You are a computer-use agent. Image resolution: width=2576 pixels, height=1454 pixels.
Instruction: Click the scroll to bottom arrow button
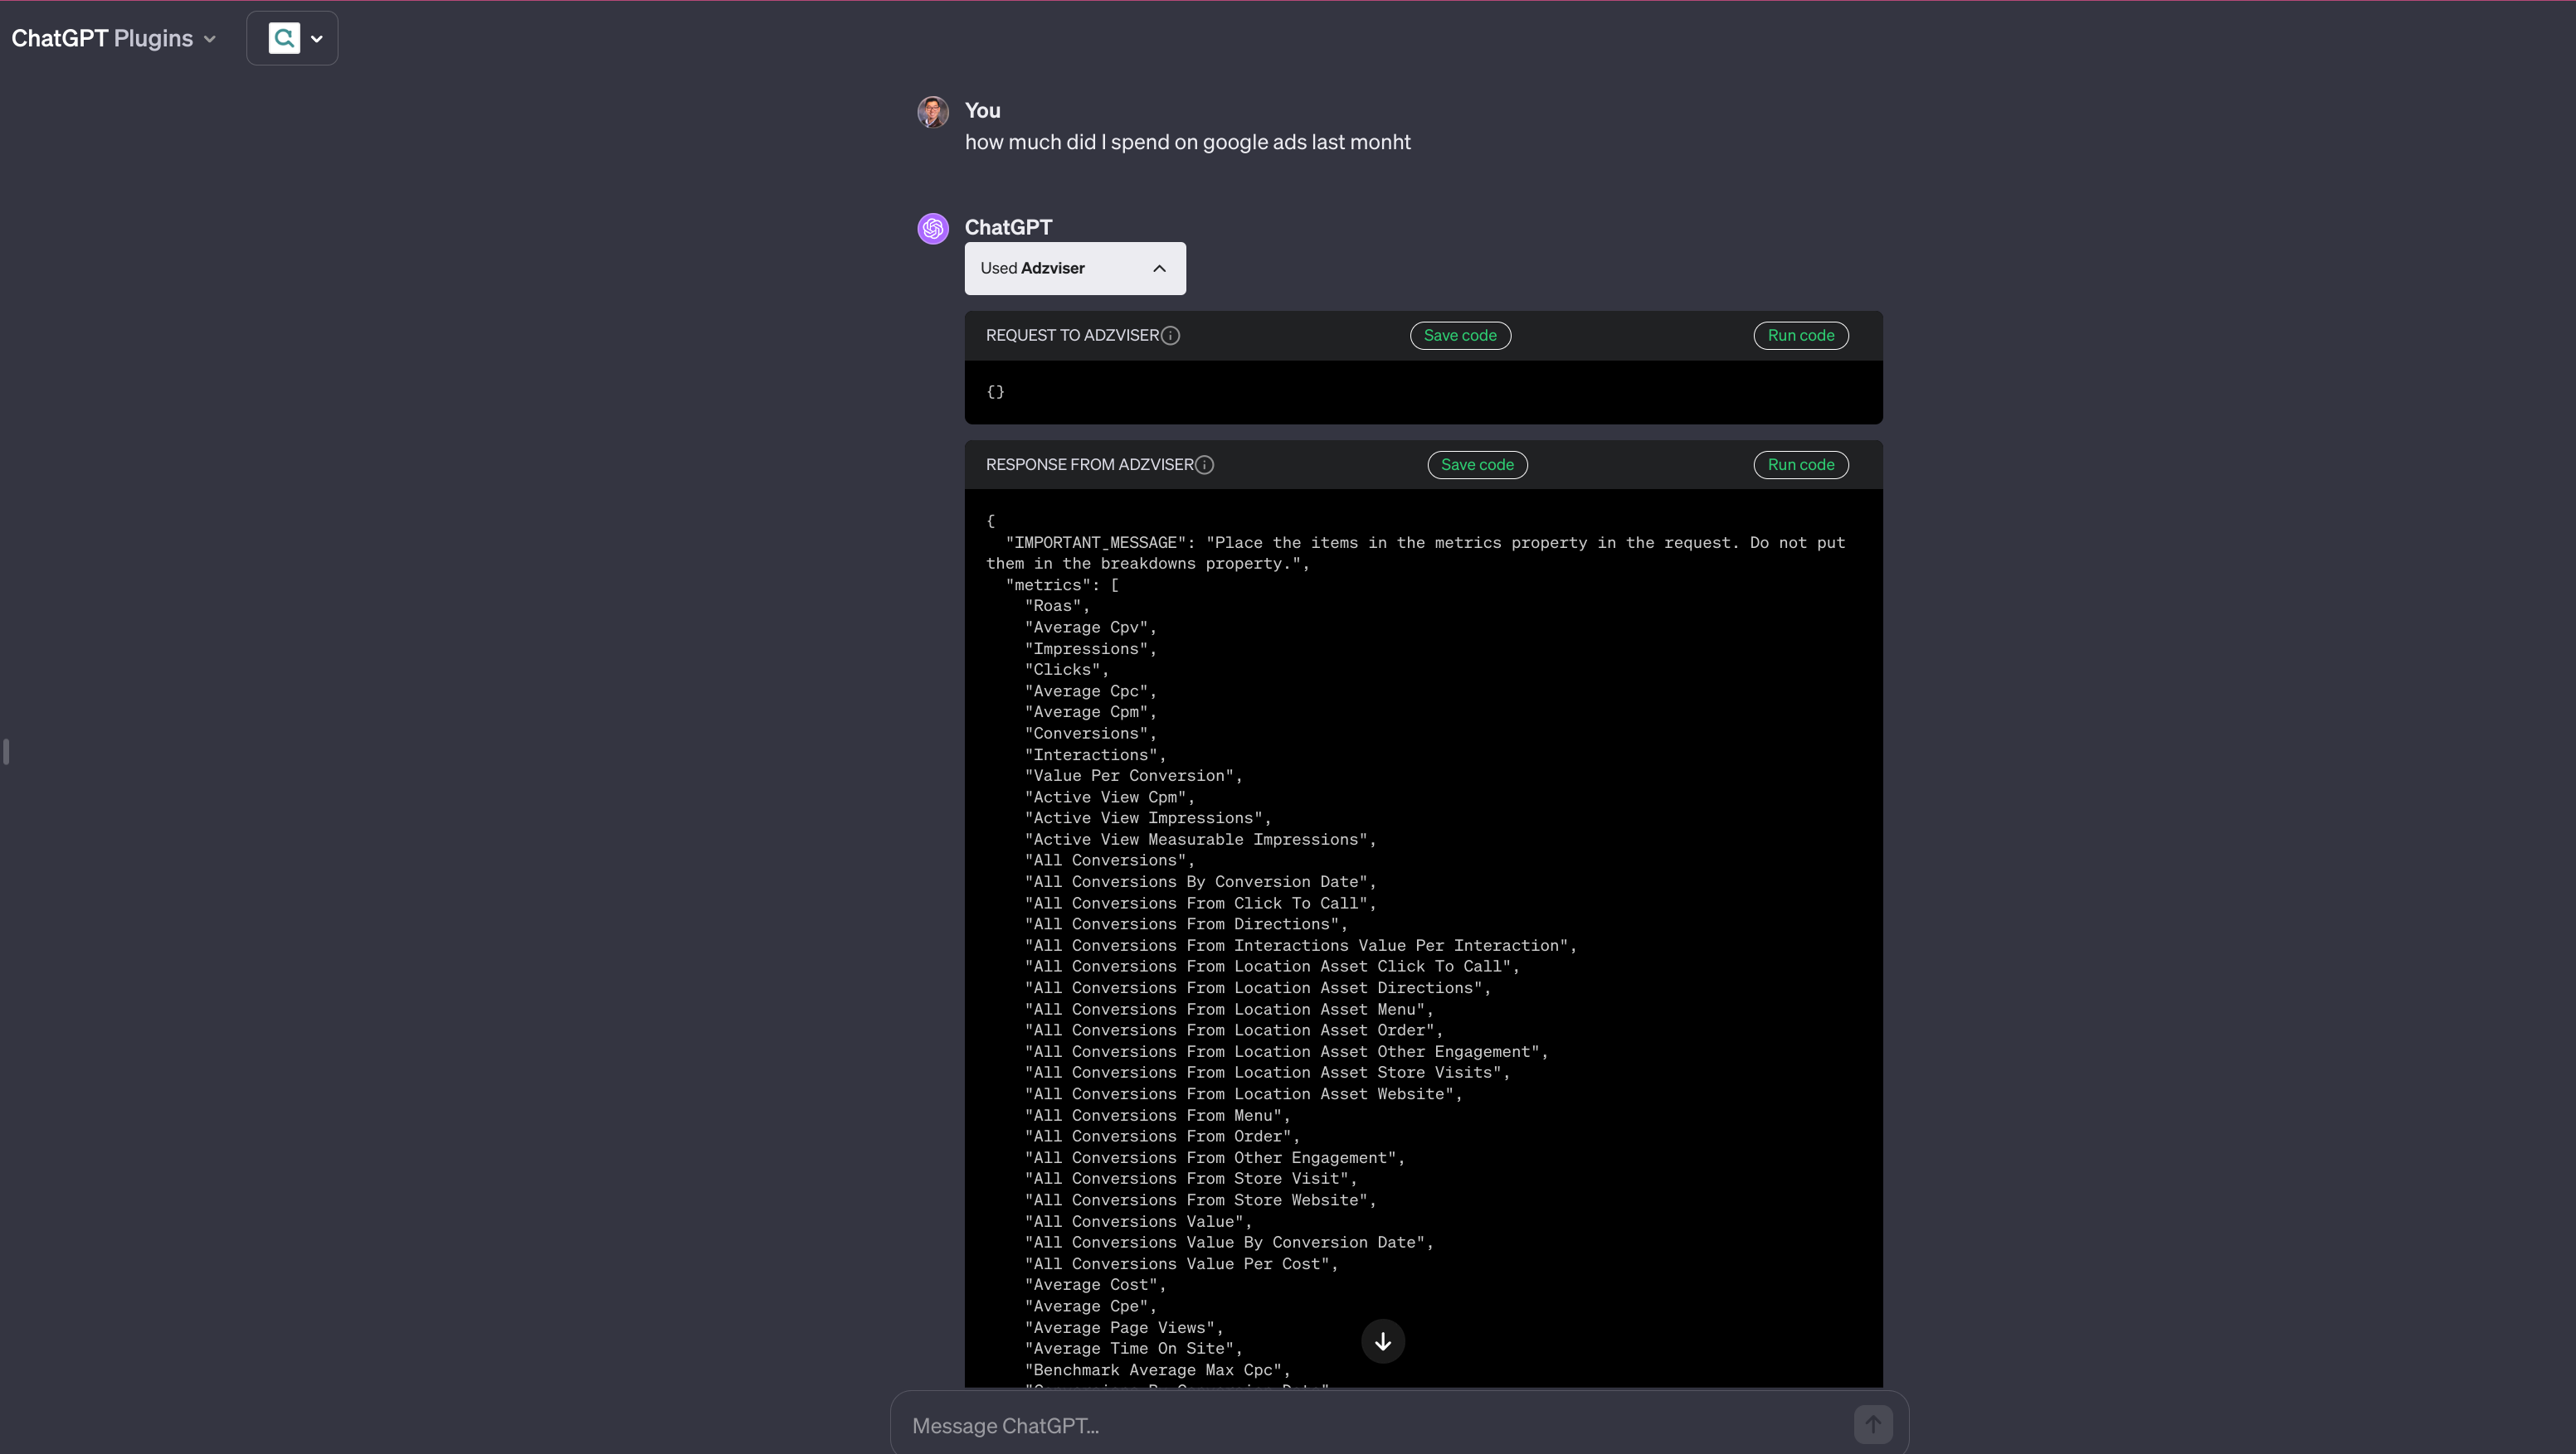(x=1382, y=1341)
